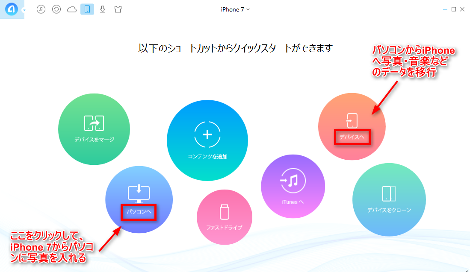Click the ファストドライブ circle
Screen dimensions: 470x272
tap(225, 217)
